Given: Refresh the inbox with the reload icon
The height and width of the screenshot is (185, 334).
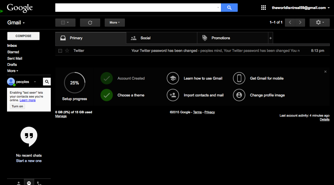Looking at the screenshot, I should click(x=90, y=22).
